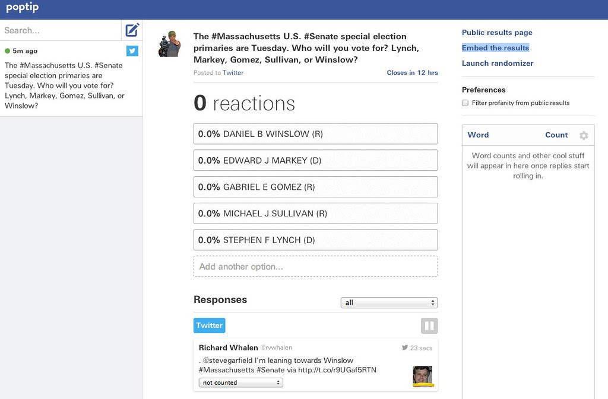Click the green status dot beside 5m ago
This screenshot has width=608, height=399.
click(7, 51)
